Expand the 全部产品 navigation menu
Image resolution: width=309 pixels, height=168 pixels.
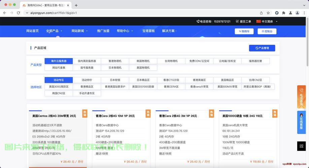pyautogui.click(x=54, y=31)
